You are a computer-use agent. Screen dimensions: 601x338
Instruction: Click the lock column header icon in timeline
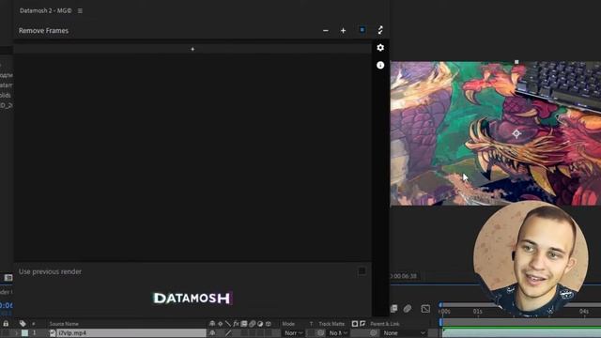click(x=6, y=324)
